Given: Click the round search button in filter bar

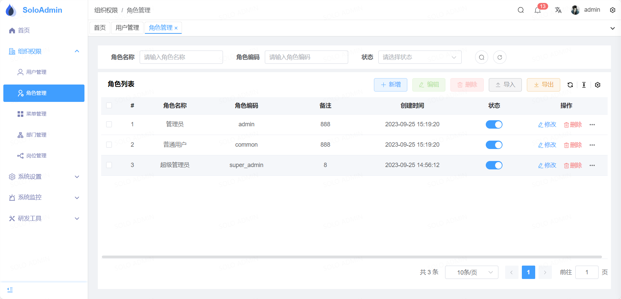Looking at the screenshot, I should coord(481,57).
